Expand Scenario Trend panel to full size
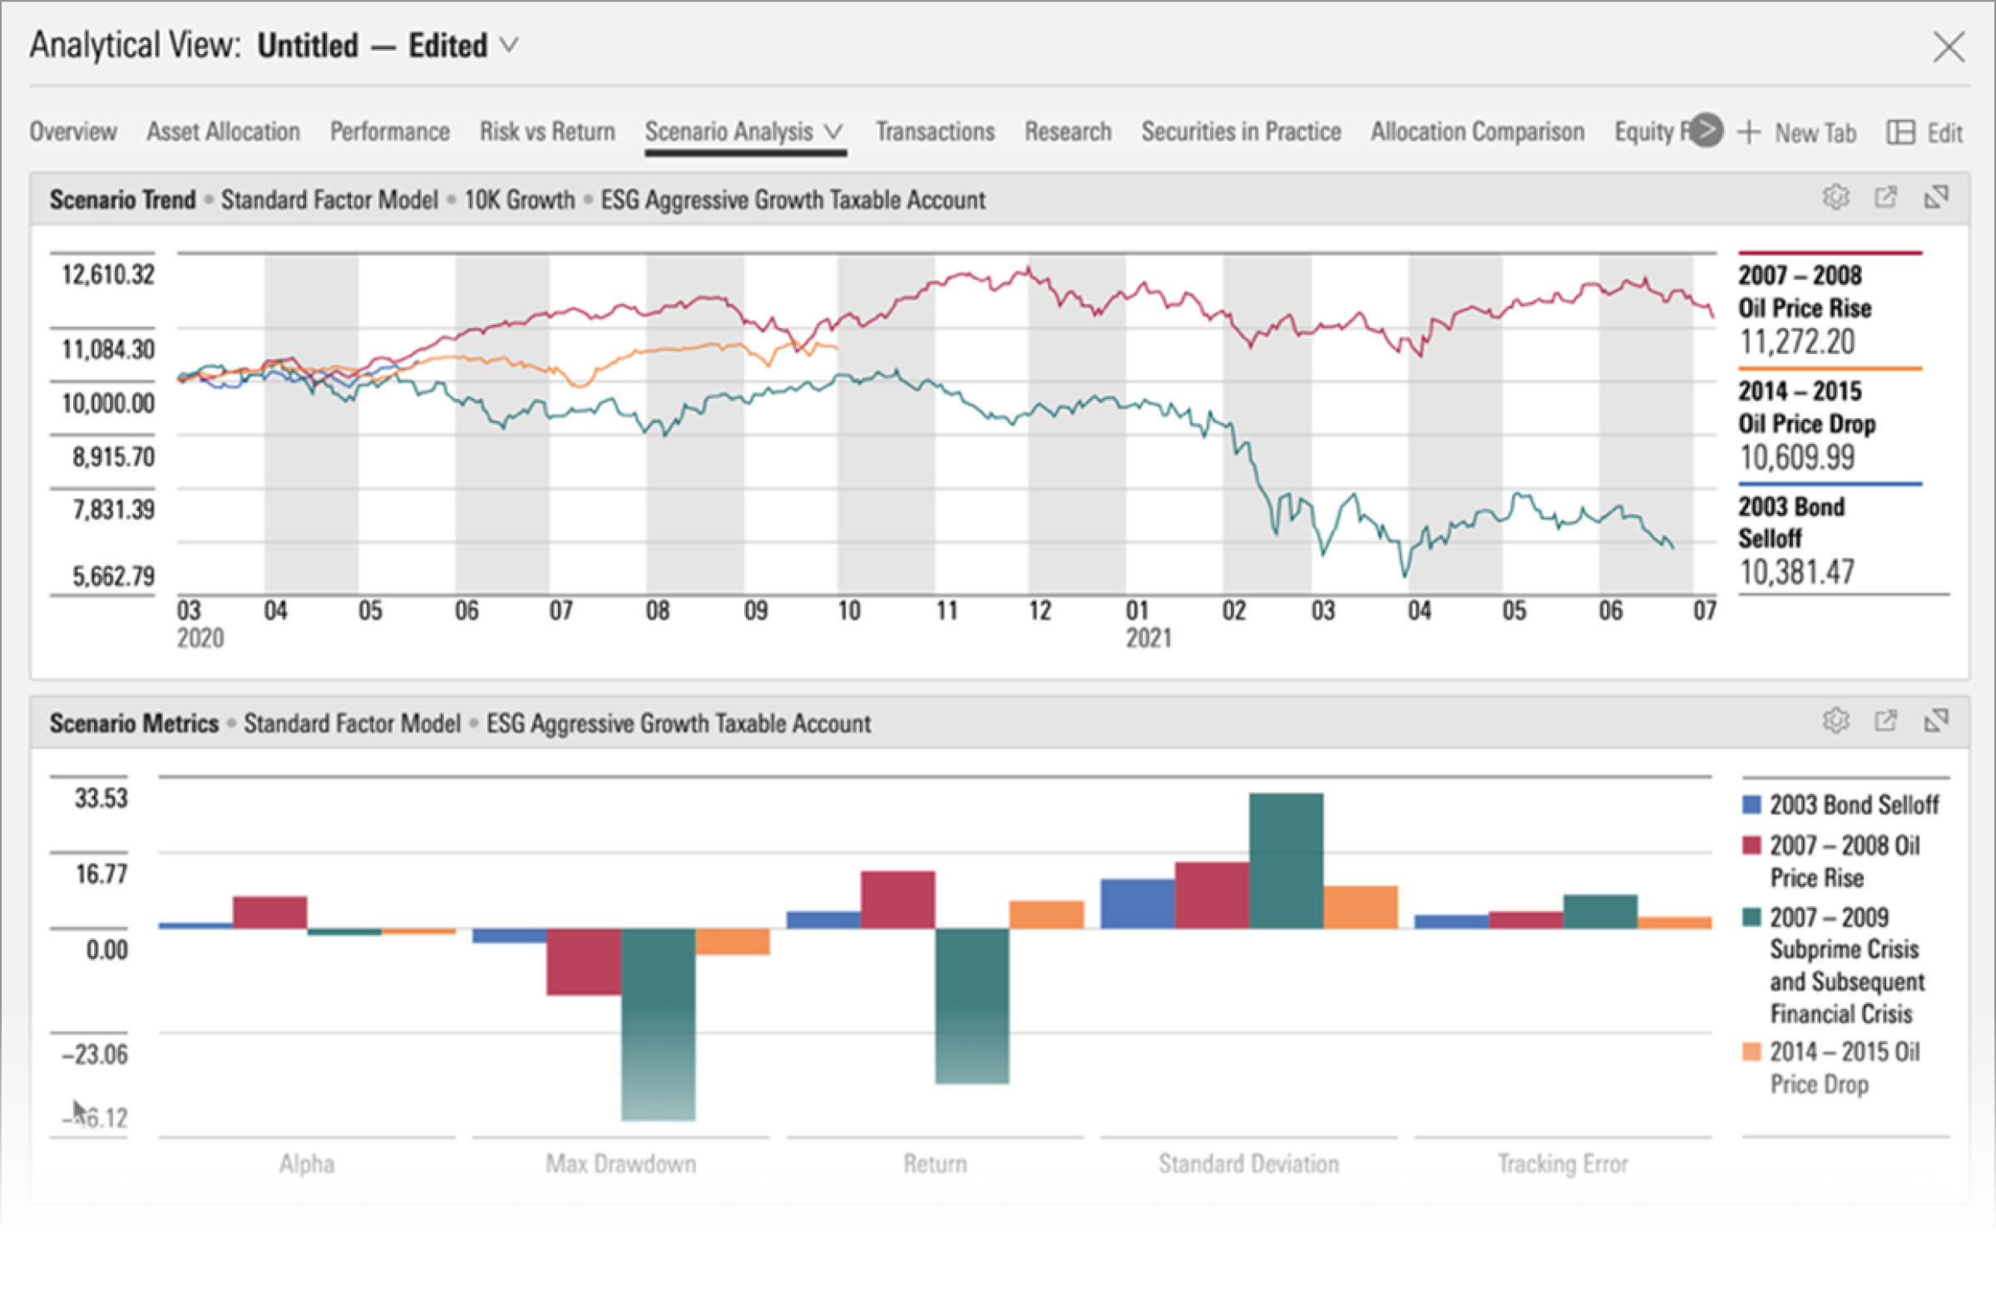1996x1310 pixels. point(1936,198)
